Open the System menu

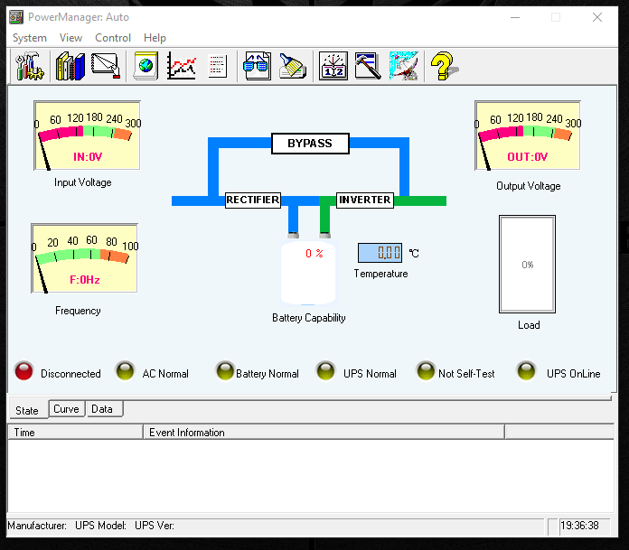coord(30,38)
